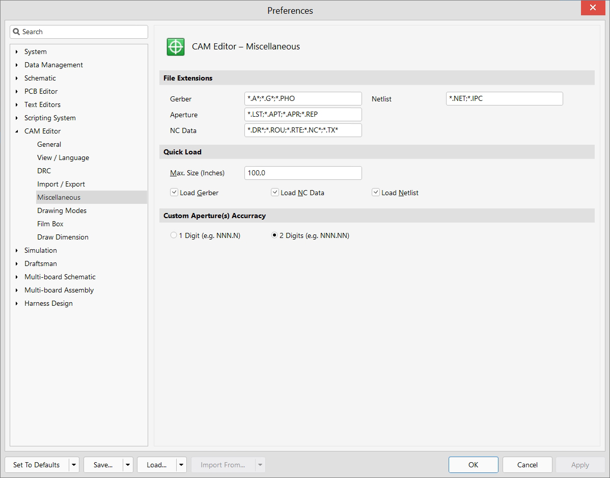Close the Preferences dialog

click(593, 8)
